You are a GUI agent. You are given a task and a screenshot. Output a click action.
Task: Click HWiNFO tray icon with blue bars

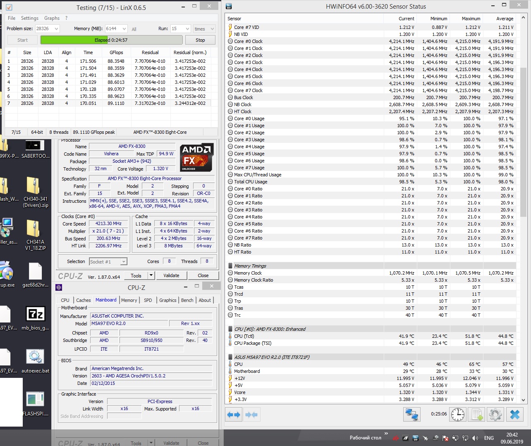416,438
